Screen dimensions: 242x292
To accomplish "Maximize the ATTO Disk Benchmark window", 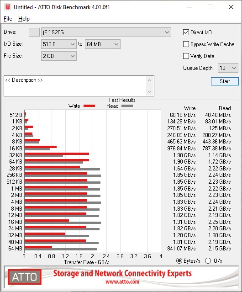I will click(210, 7).
